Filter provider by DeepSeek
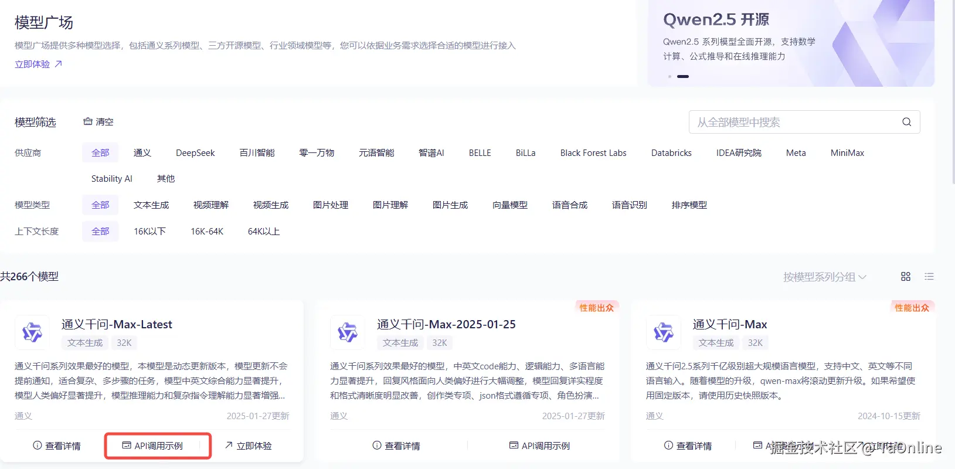Screen dimensions: 955x469 [195, 152]
